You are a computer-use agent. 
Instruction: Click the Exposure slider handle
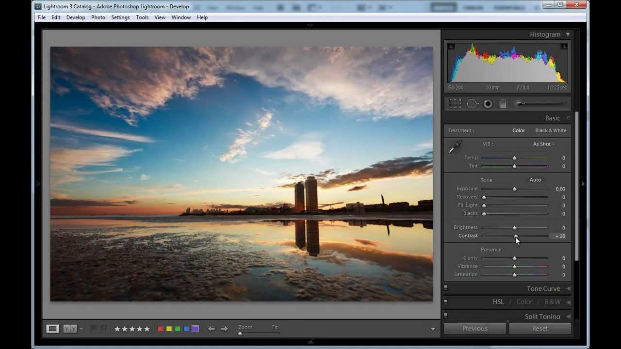[515, 189]
